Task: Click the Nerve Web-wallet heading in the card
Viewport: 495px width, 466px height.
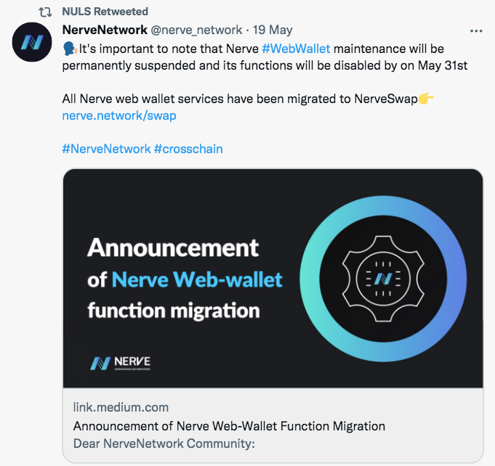Action: 197,279
